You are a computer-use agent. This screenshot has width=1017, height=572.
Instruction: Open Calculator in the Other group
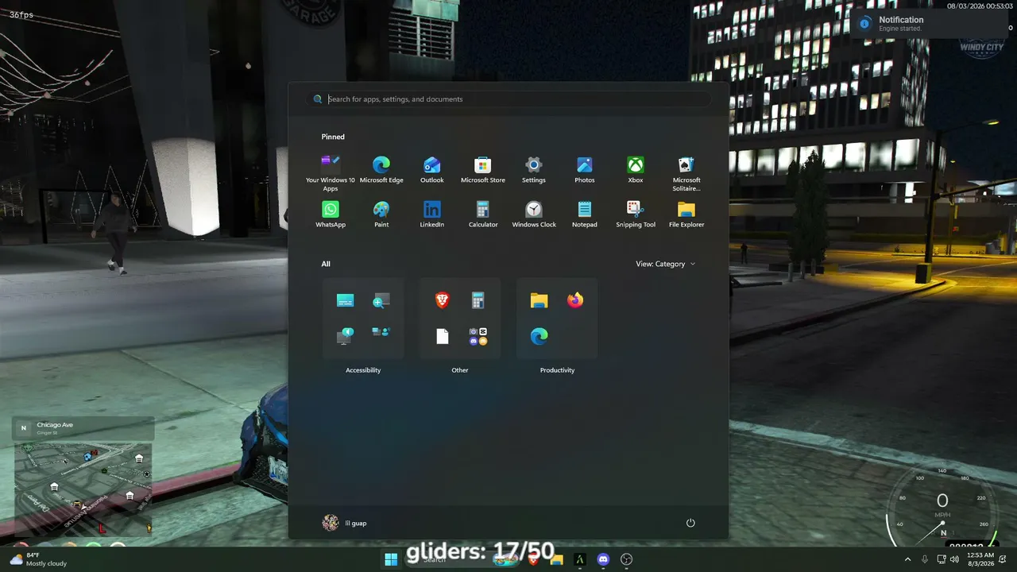(x=478, y=300)
